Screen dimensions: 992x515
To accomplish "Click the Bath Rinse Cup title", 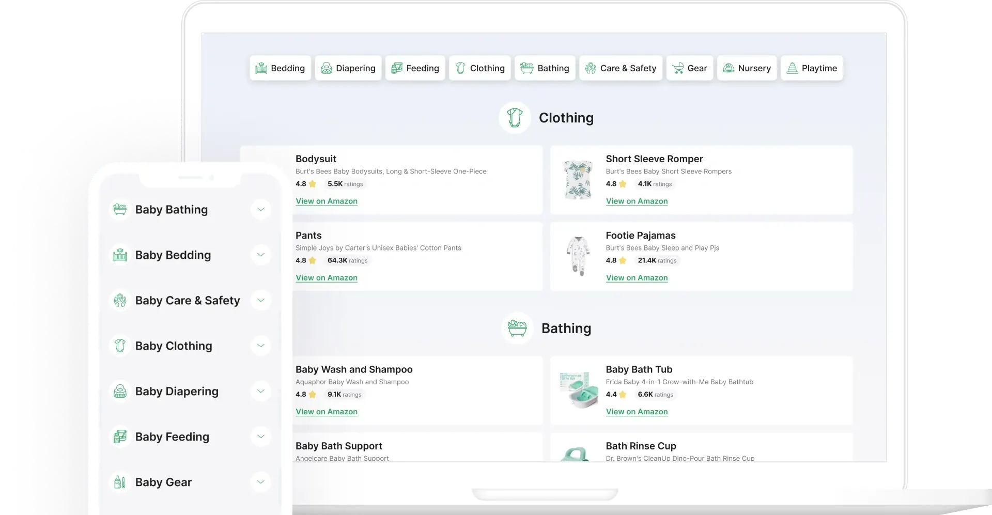I will pyautogui.click(x=641, y=446).
